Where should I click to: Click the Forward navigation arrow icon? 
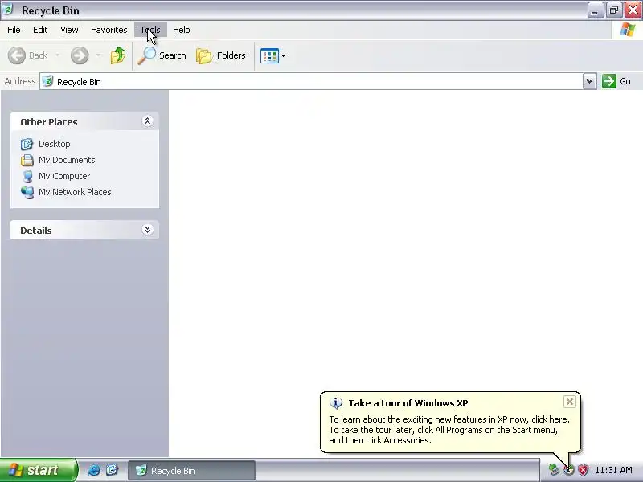(x=80, y=55)
